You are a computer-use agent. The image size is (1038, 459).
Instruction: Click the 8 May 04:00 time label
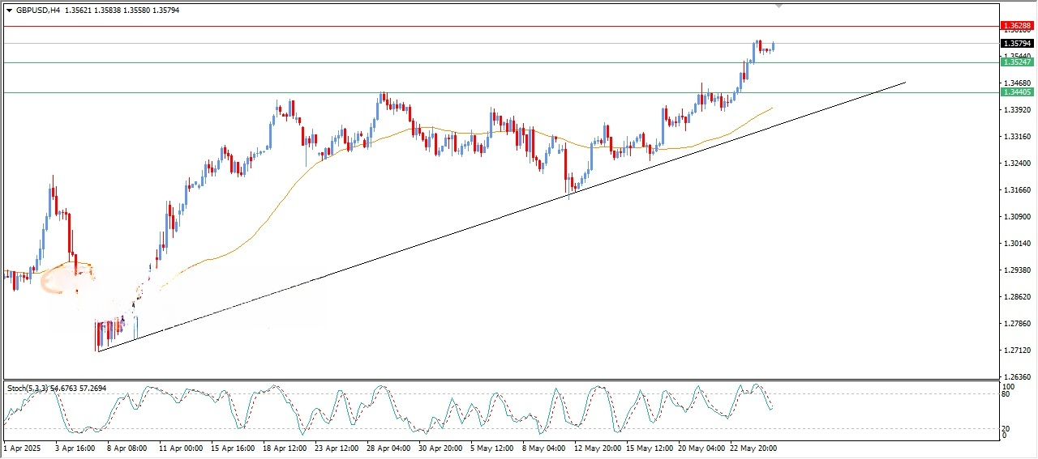544,448
